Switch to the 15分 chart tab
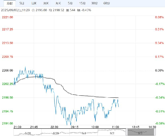The width and height of the screenshot is (165, 137). pos(82,3)
